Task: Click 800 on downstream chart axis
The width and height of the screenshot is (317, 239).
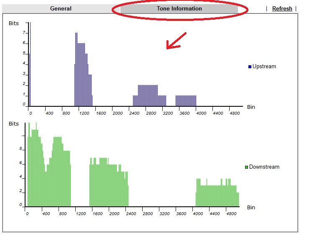Action: point(63,214)
